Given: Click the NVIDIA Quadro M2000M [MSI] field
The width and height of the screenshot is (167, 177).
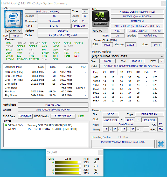Looking at the screenshot, I should [x=137, y=12].
